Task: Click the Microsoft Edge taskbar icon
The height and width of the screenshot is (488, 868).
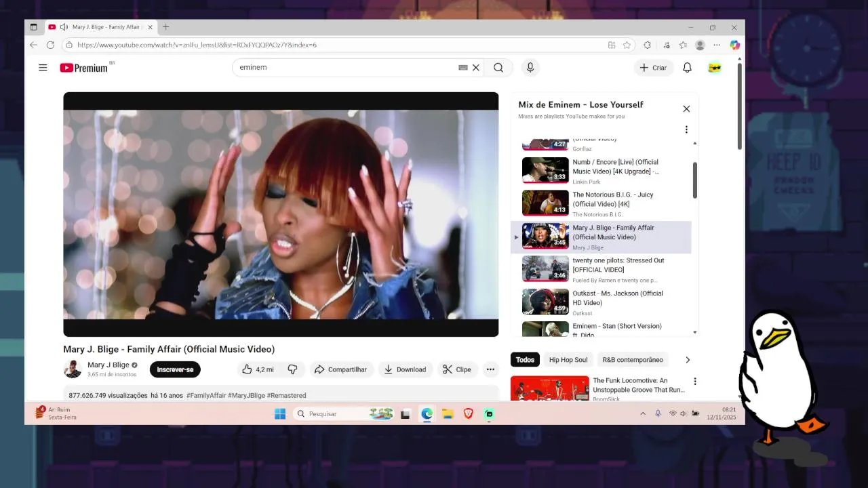Action: pyautogui.click(x=427, y=414)
